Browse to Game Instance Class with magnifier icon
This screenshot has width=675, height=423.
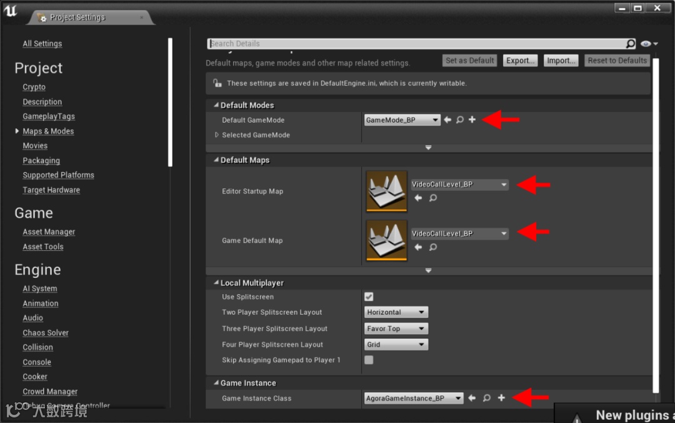click(486, 398)
